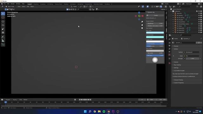Switch to wireframe viewport shading
Viewport: 203px width, 114px height.
pos(155,6)
